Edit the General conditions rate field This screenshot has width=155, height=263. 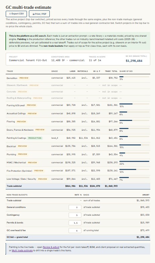coord(75,207)
